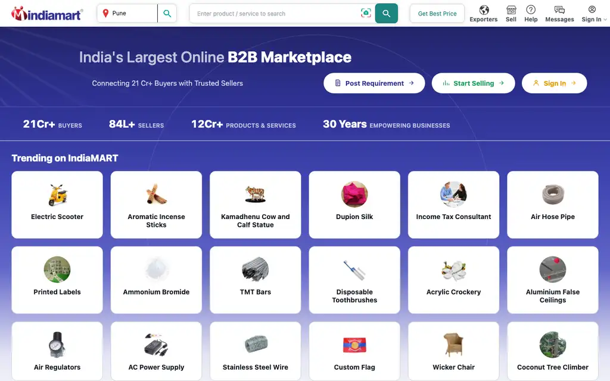Open the Sell store icon

pos(511,10)
